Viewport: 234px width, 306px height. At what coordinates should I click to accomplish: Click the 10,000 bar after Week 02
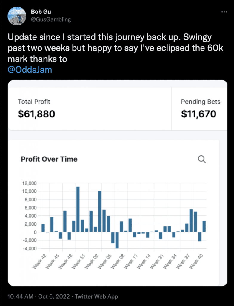[x=100, y=211]
